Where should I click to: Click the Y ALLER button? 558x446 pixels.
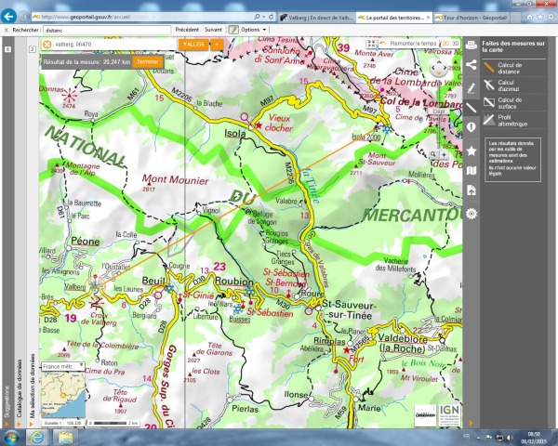[193, 45]
